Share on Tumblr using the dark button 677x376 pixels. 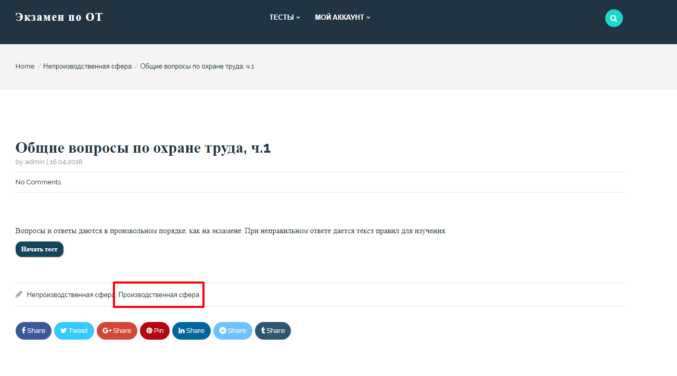(273, 331)
